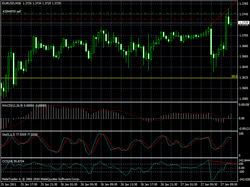Click the 27 Jan 05:30 time label
This screenshot has width=250, height=187.
209,184
